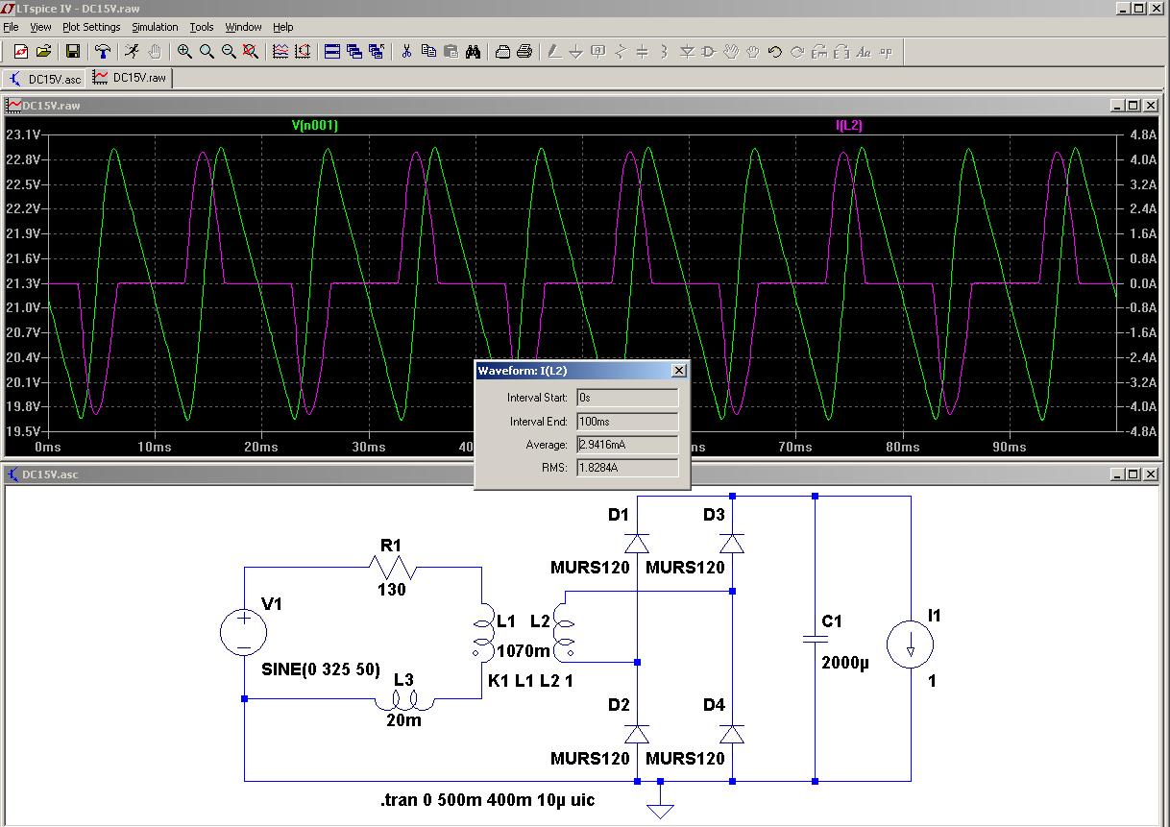Click the Cut scissors icon

coord(406,52)
